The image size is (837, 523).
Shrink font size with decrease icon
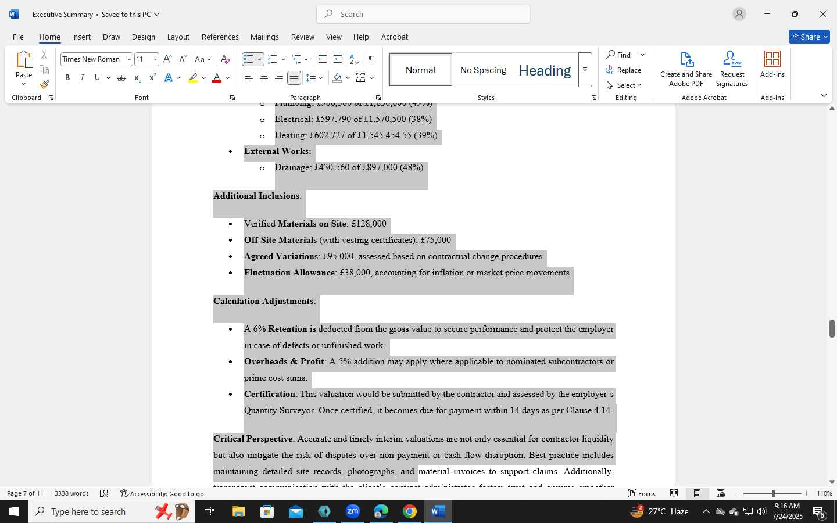183,59
